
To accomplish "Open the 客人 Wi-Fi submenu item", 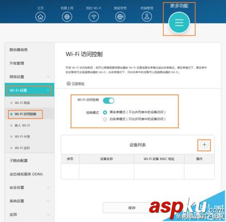I will coord(22,125).
